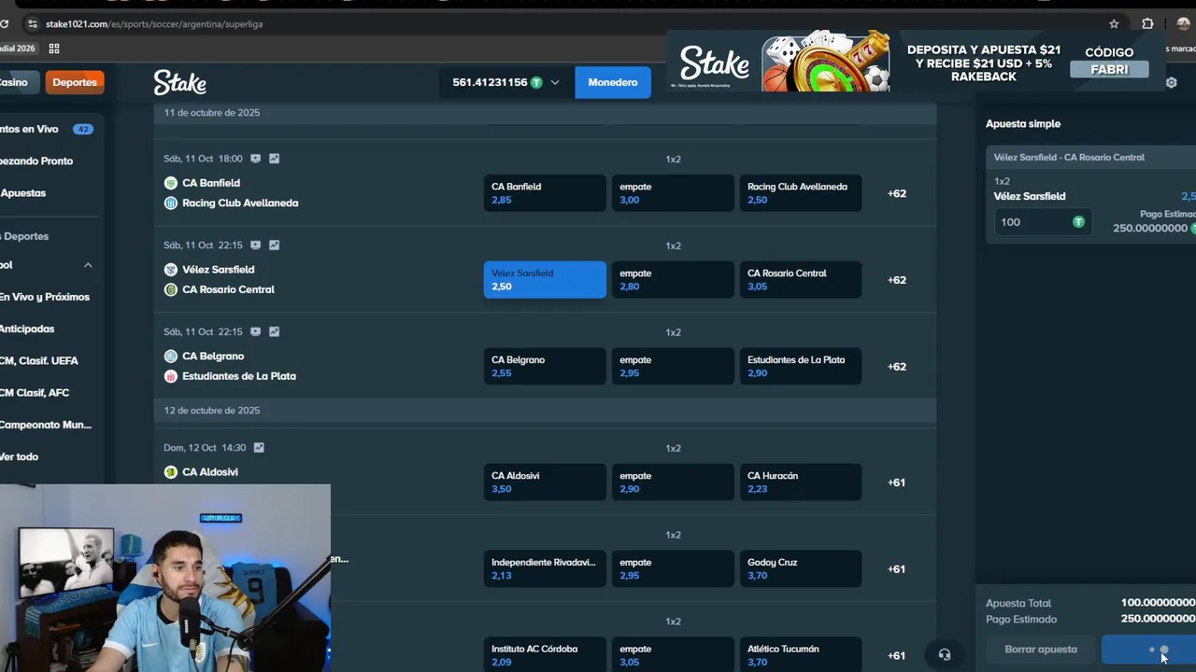The height and width of the screenshot is (672, 1196).
Task: Open the Stake logo home link
Action: (x=179, y=82)
